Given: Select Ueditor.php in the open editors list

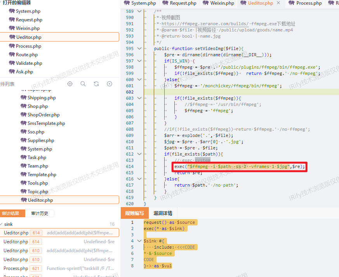Looking at the screenshot, I should [x=59, y=37].
